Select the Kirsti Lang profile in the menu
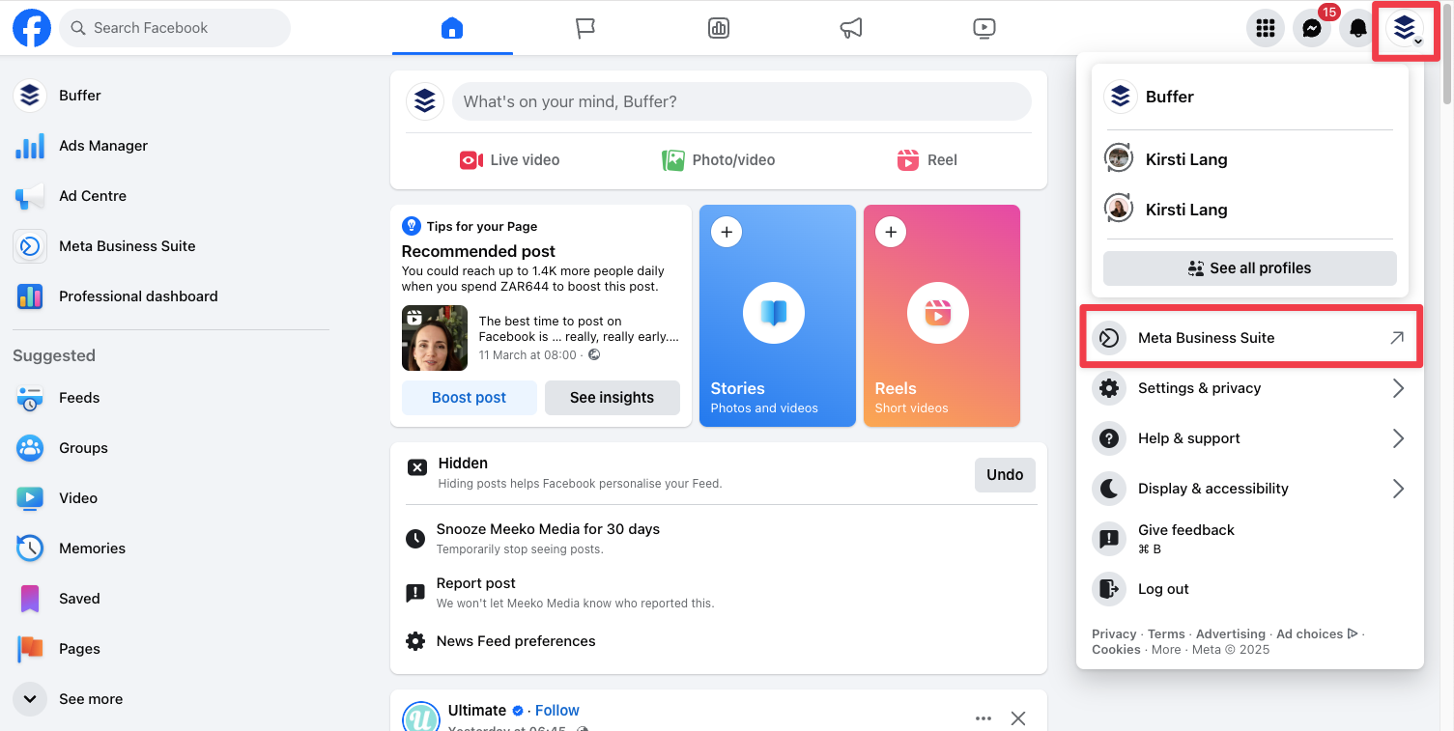 1186,158
